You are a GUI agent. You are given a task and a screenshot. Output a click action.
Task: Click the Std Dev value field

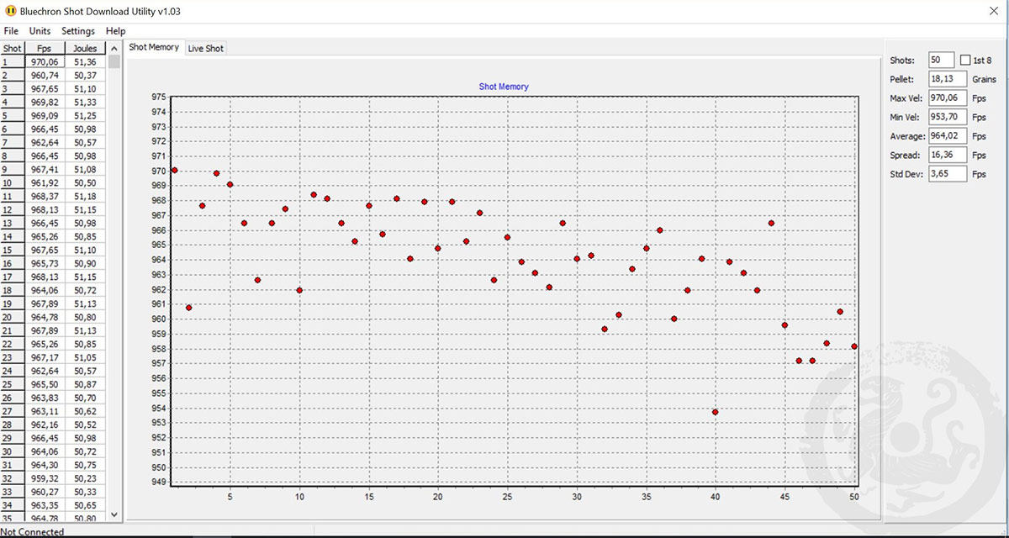click(947, 174)
